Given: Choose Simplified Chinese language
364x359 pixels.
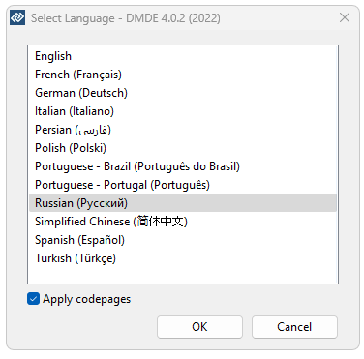Looking at the screenshot, I should (x=183, y=222).
